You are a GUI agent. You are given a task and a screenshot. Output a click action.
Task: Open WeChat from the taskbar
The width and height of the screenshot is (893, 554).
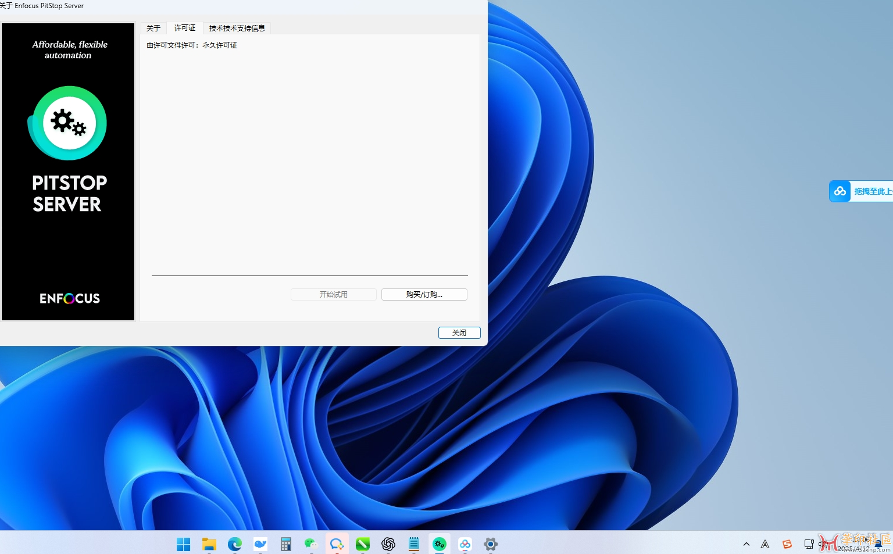311,544
